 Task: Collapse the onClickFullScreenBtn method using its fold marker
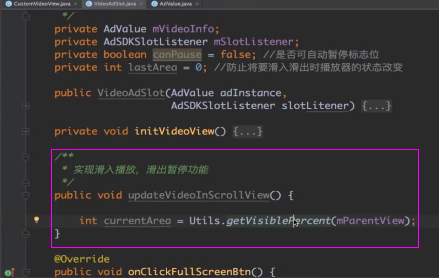point(26,272)
